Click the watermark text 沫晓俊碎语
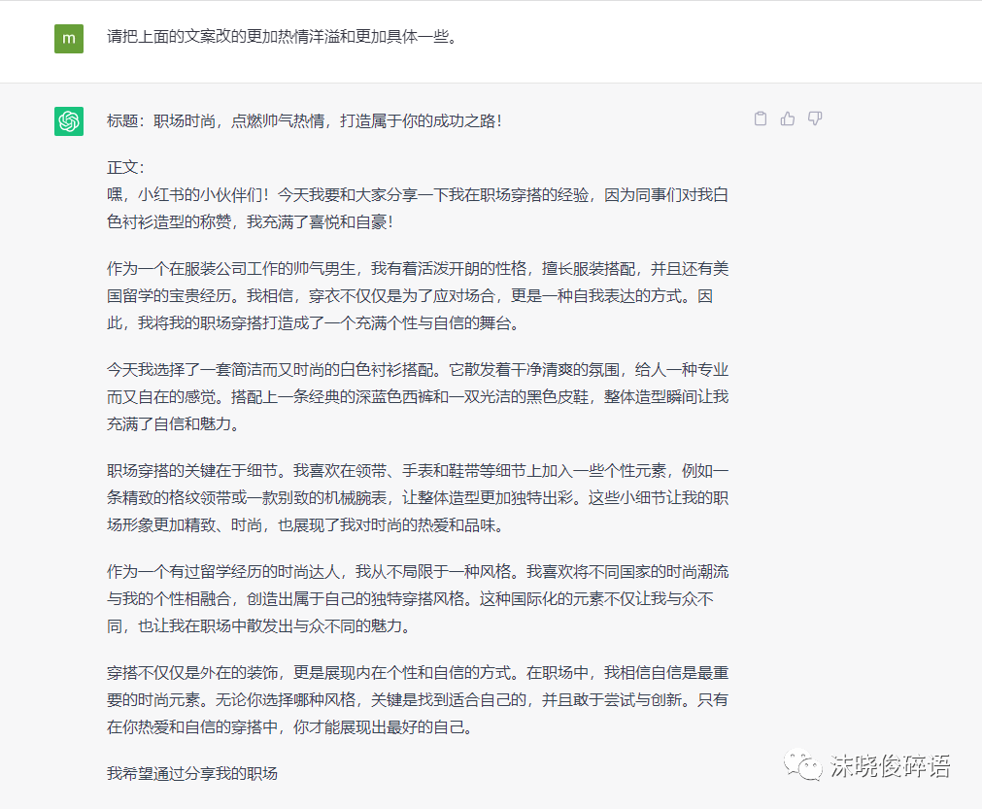Screen dimensions: 982x809 pyautogui.click(x=890, y=766)
